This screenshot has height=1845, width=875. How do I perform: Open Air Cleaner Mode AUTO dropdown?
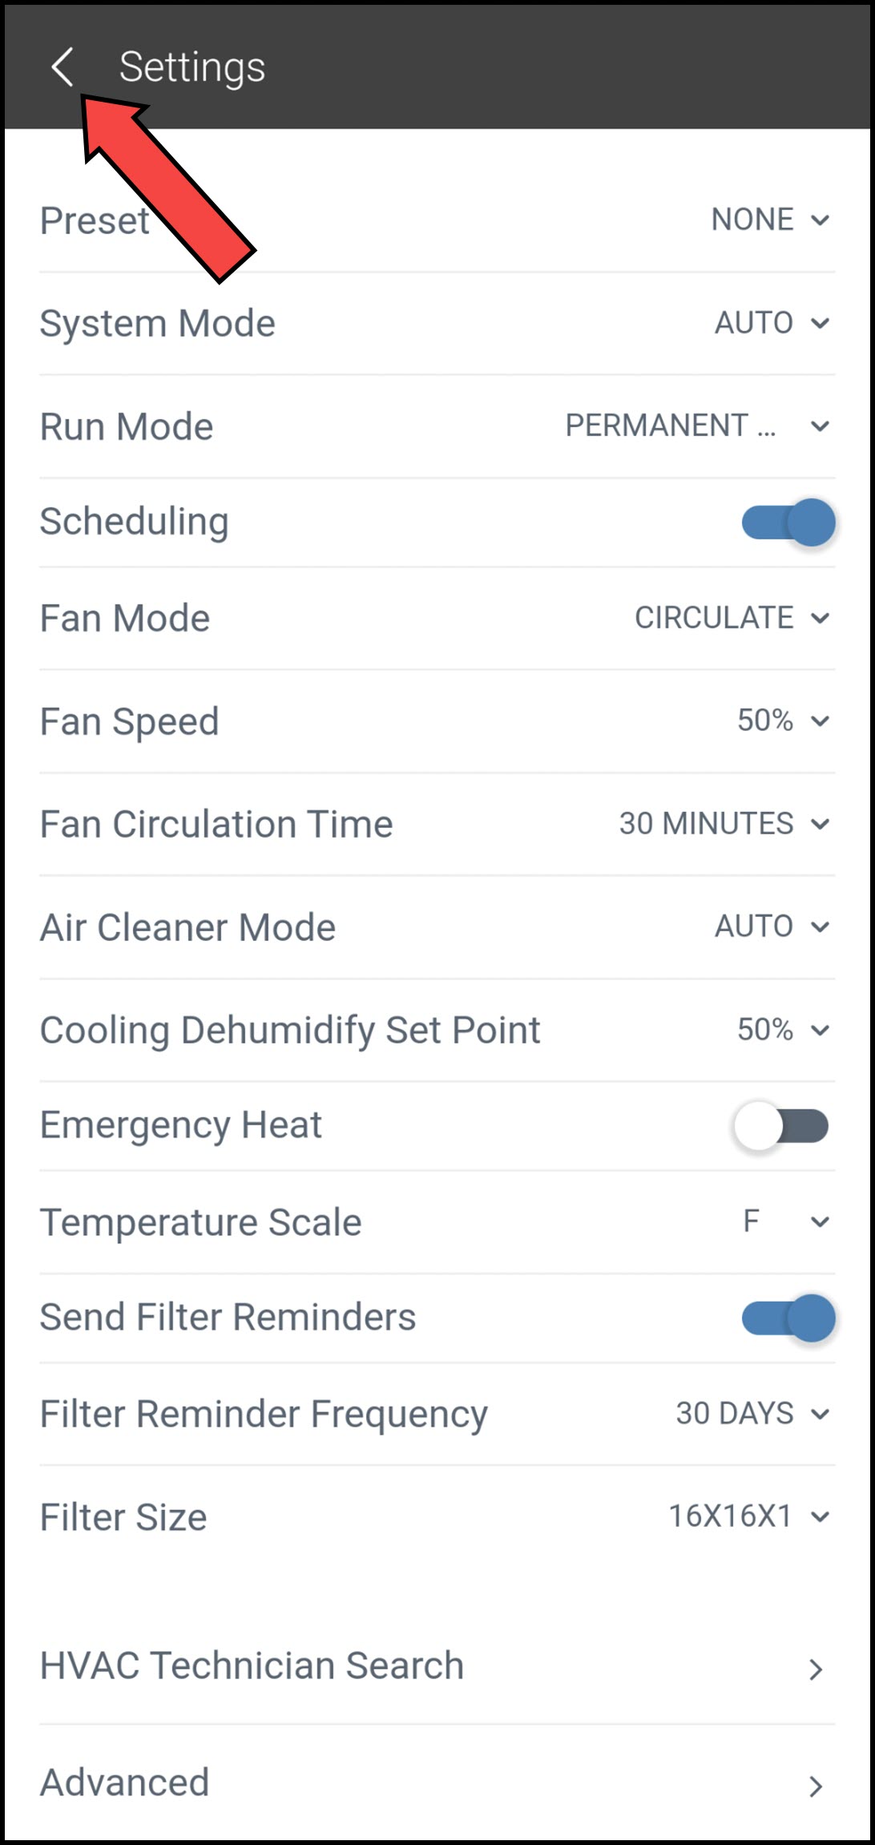771,927
